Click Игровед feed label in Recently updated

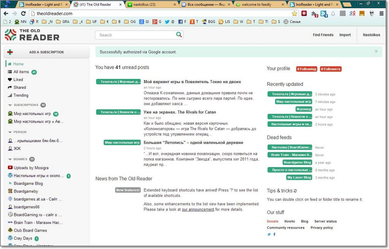304,109
